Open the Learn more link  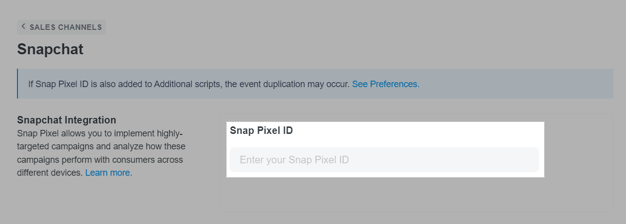109,173
